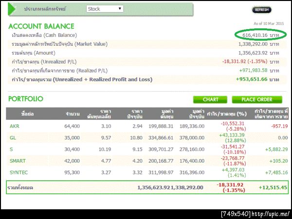Open the Stock securities type dropdown
292x219 pixels.
click(105, 9)
